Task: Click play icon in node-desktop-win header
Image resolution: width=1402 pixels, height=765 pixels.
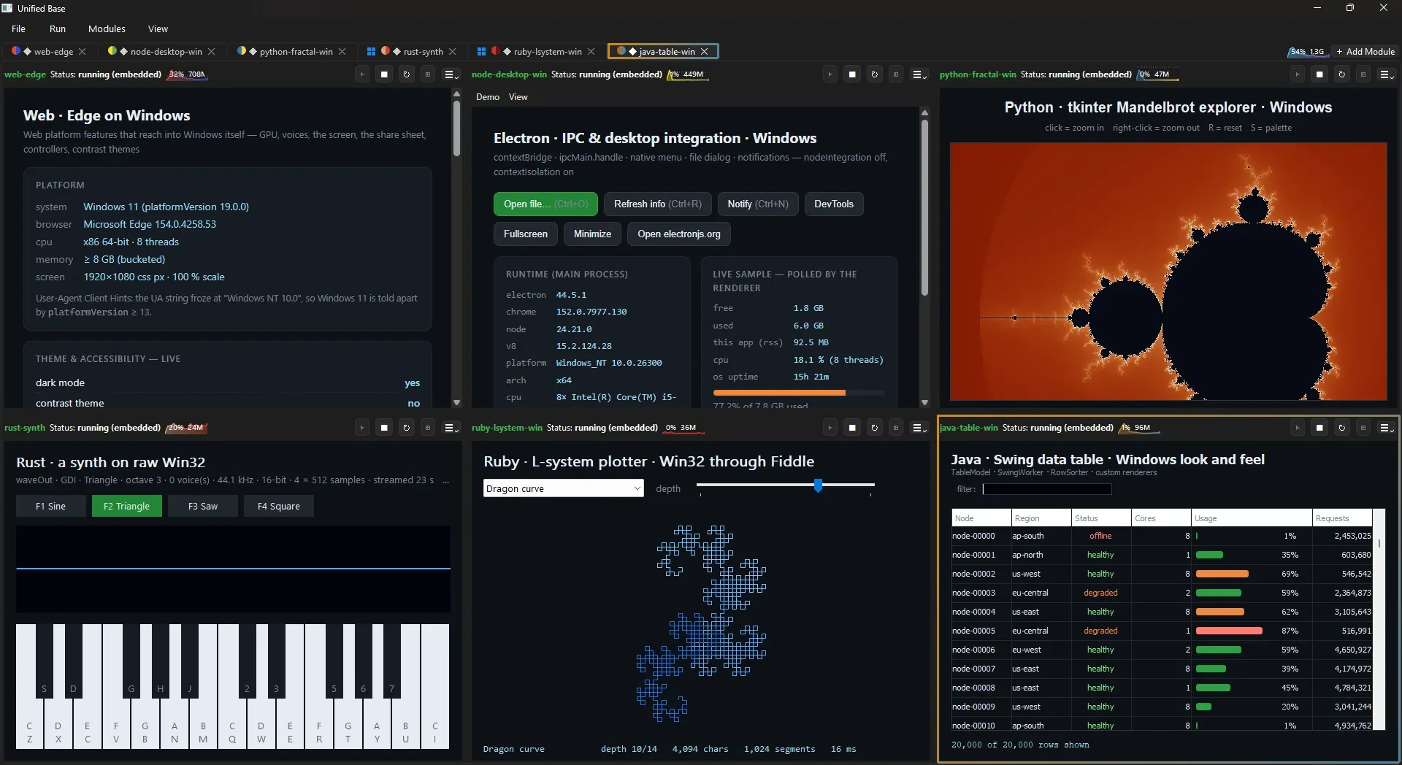Action: coord(830,74)
